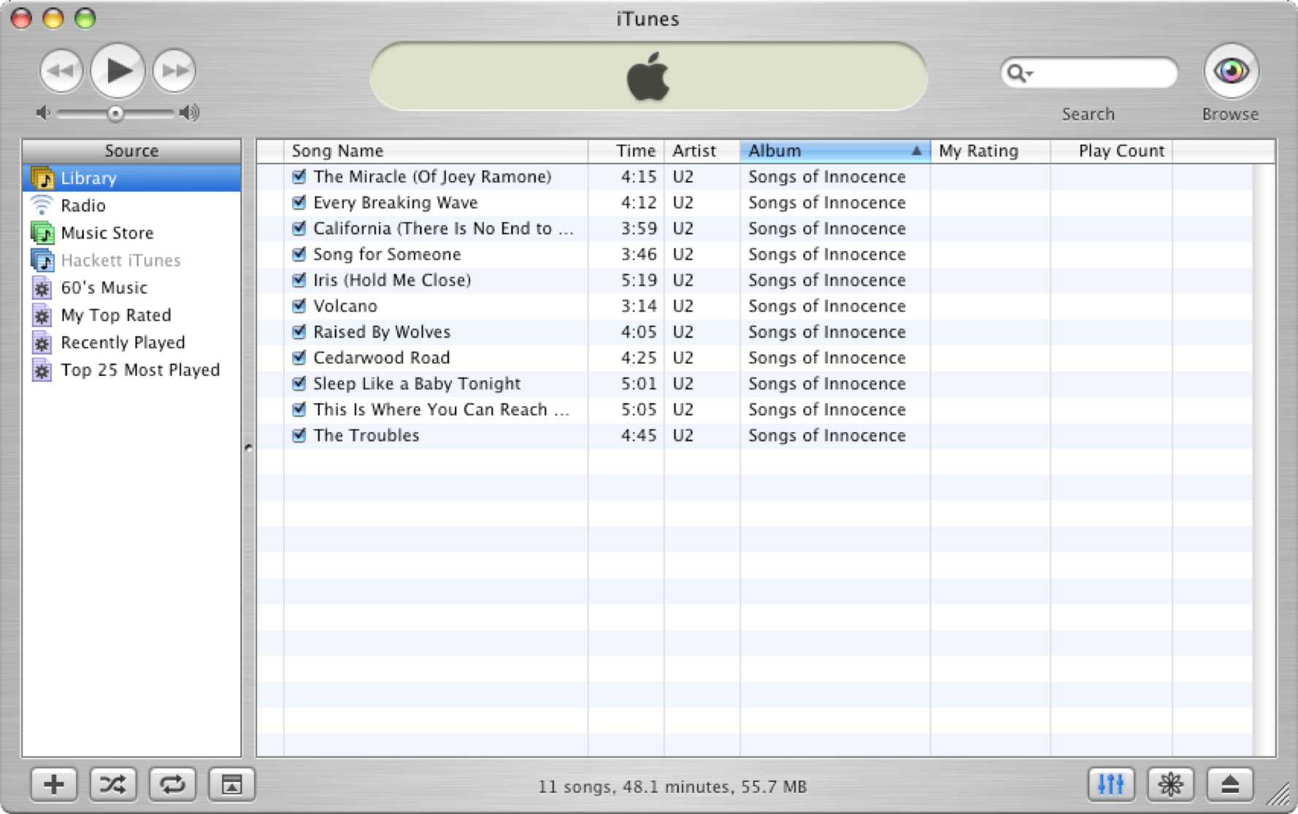Select Sleep Like a Baby Tonight row

[x=755, y=383]
